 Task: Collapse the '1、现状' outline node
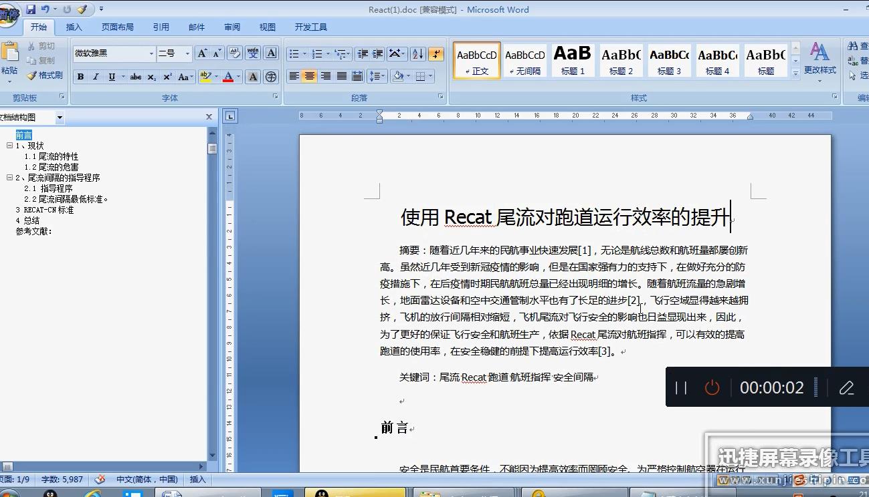pos(9,146)
